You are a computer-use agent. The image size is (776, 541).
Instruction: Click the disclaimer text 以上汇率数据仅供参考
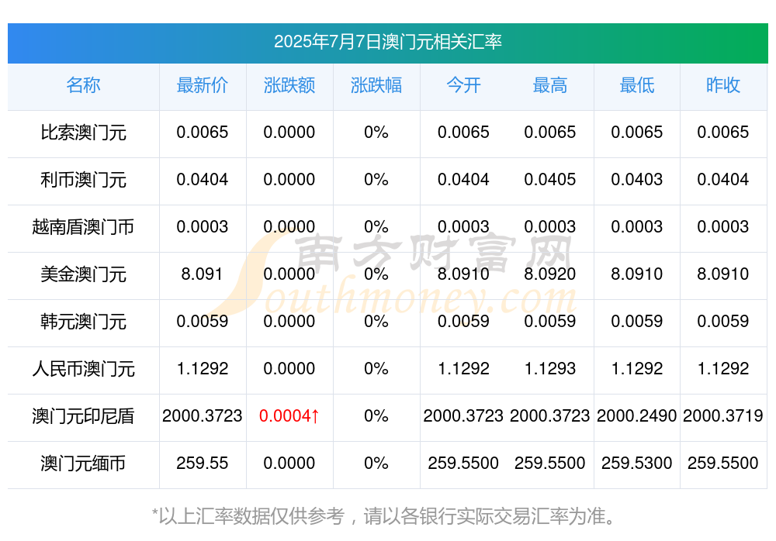click(251, 516)
